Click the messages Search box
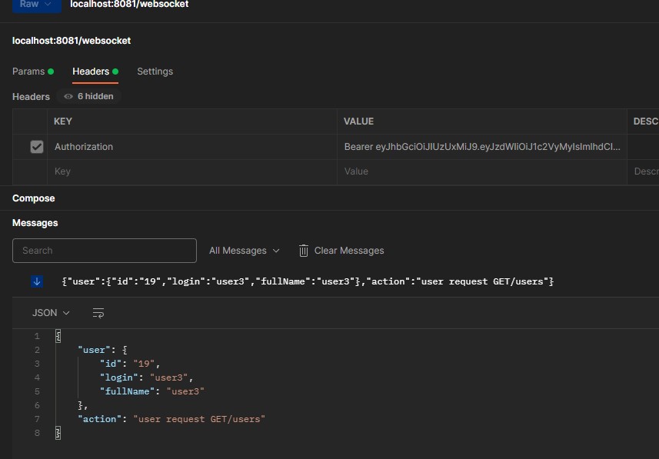Viewport: 659px width, 459px height. 105,251
